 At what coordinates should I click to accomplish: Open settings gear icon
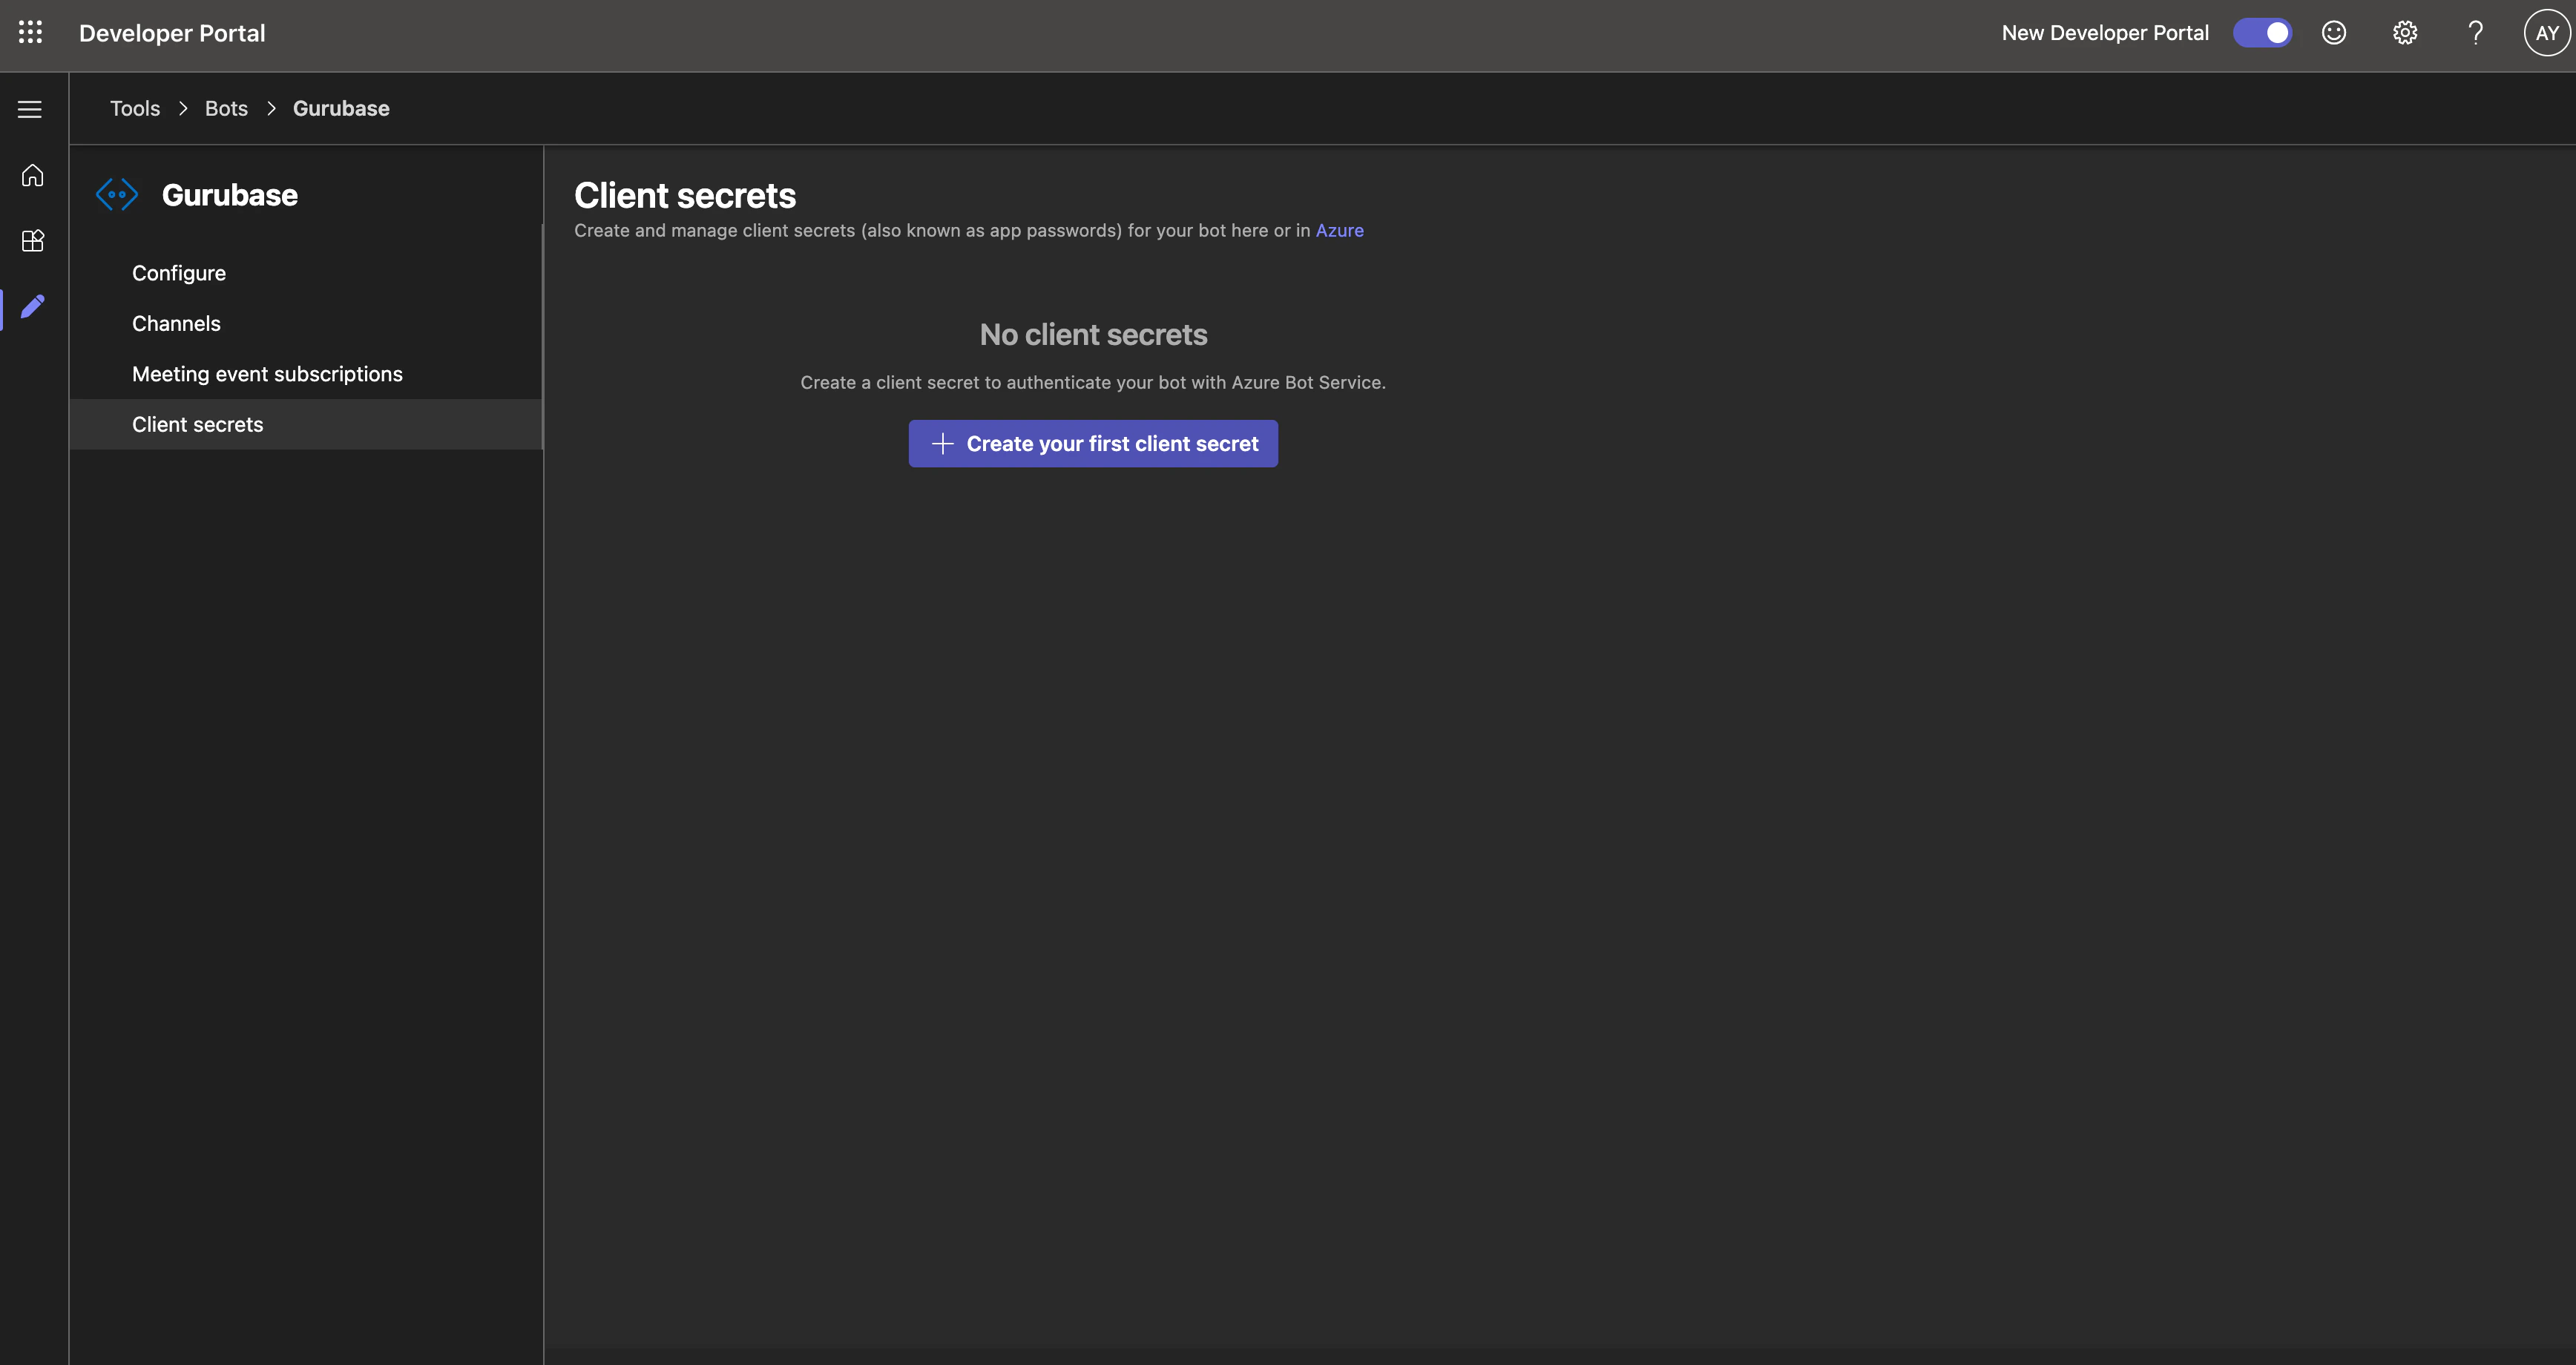2405,33
